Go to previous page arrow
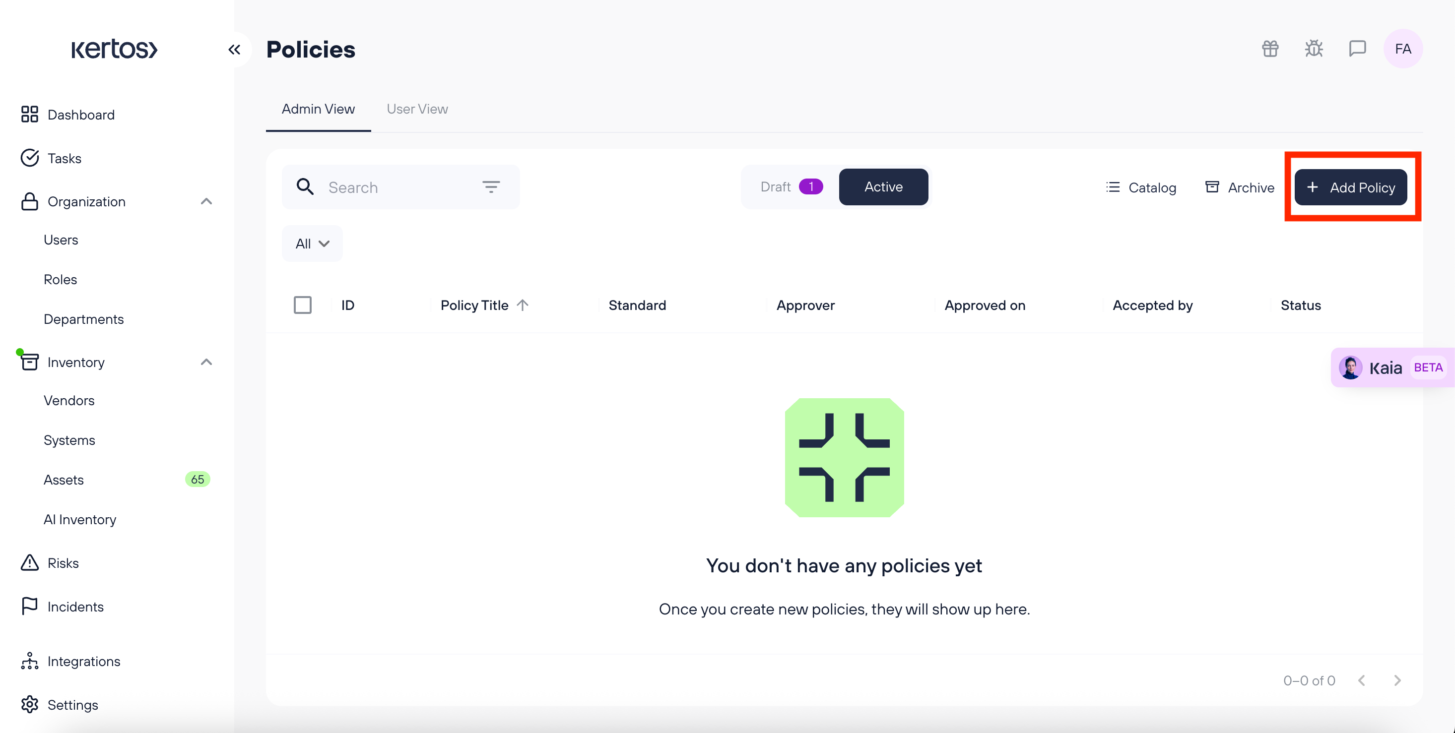Image resolution: width=1455 pixels, height=733 pixels. click(1362, 680)
